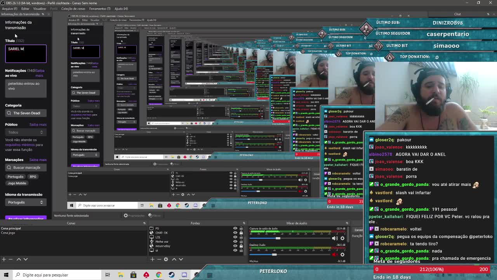Toggle visibility of meuorvelay source

(x=235, y=246)
